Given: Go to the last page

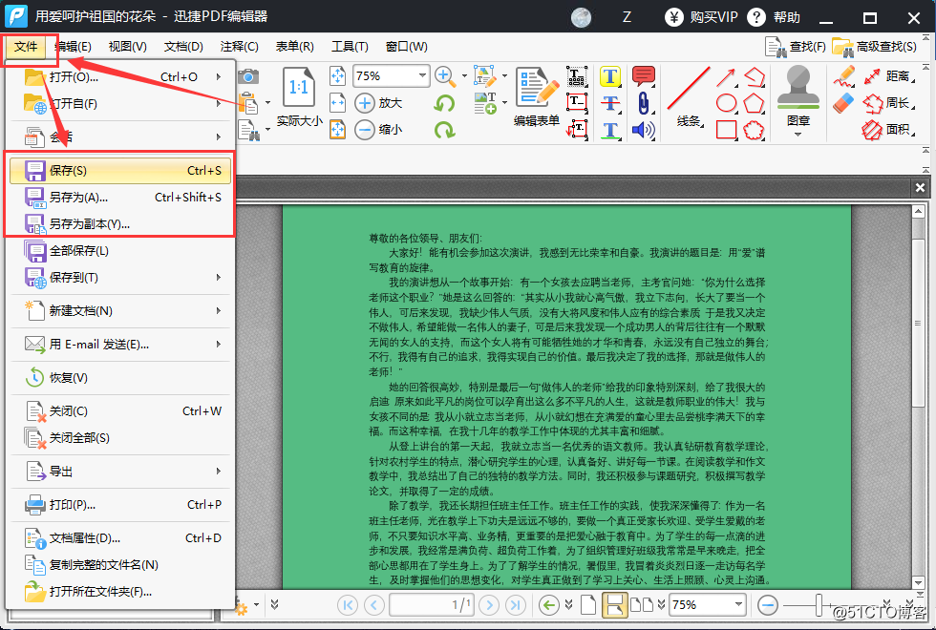Looking at the screenshot, I should (516, 605).
